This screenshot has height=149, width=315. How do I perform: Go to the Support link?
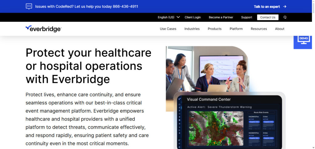pyautogui.click(x=246, y=17)
